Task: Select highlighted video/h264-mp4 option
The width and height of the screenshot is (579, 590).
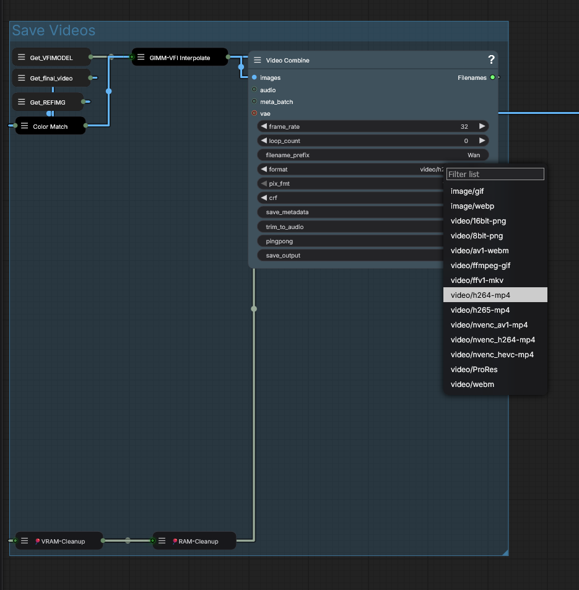Action: pyautogui.click(x=495, y=295)
